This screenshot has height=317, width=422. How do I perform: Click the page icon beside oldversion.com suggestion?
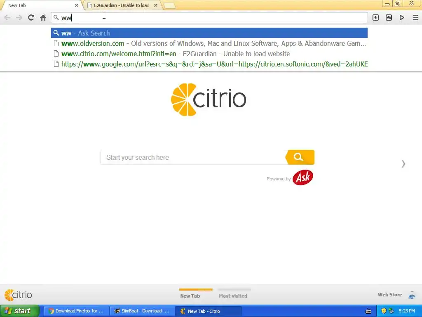[56, 43]
